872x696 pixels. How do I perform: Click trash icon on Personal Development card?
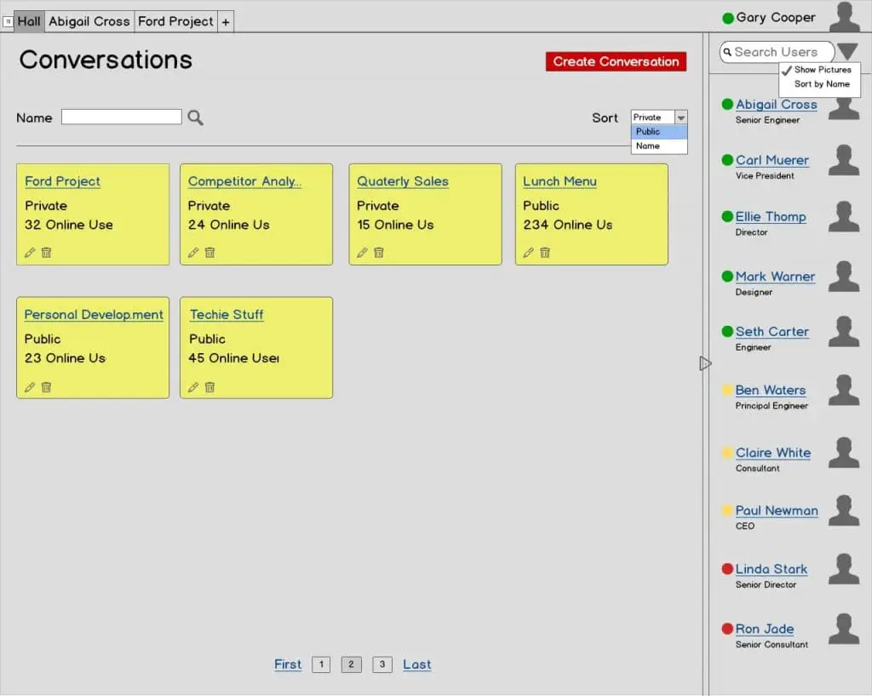click(47, 387)
